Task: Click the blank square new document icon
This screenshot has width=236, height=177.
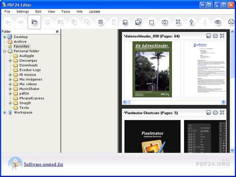Action: point(152,22)
